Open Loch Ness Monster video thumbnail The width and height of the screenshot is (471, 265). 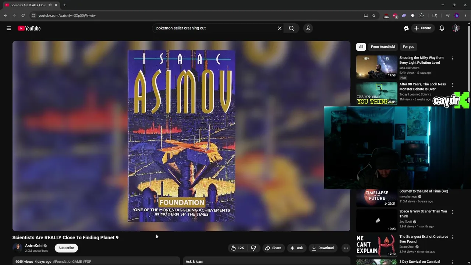click(376, 93)
